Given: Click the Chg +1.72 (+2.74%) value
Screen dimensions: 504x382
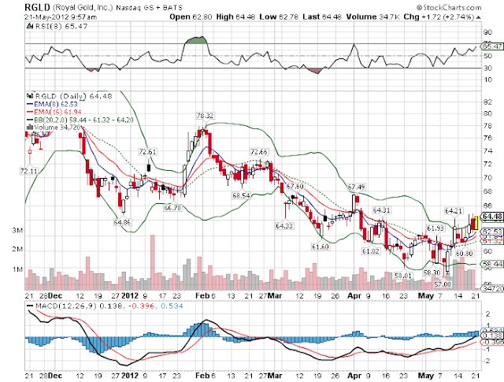Looking at the screenshot, I should click(x=439, y=17).
